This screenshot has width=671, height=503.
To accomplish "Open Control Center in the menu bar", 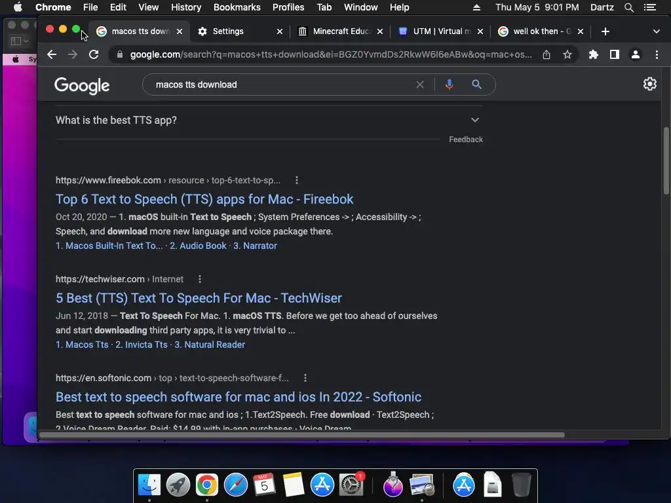I will (x=649, y=7).
